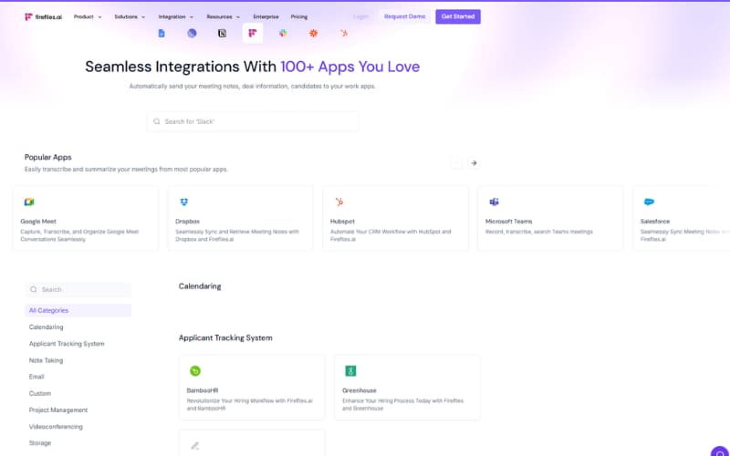Select the Calendaring category in sidebar

click(47, 327)
